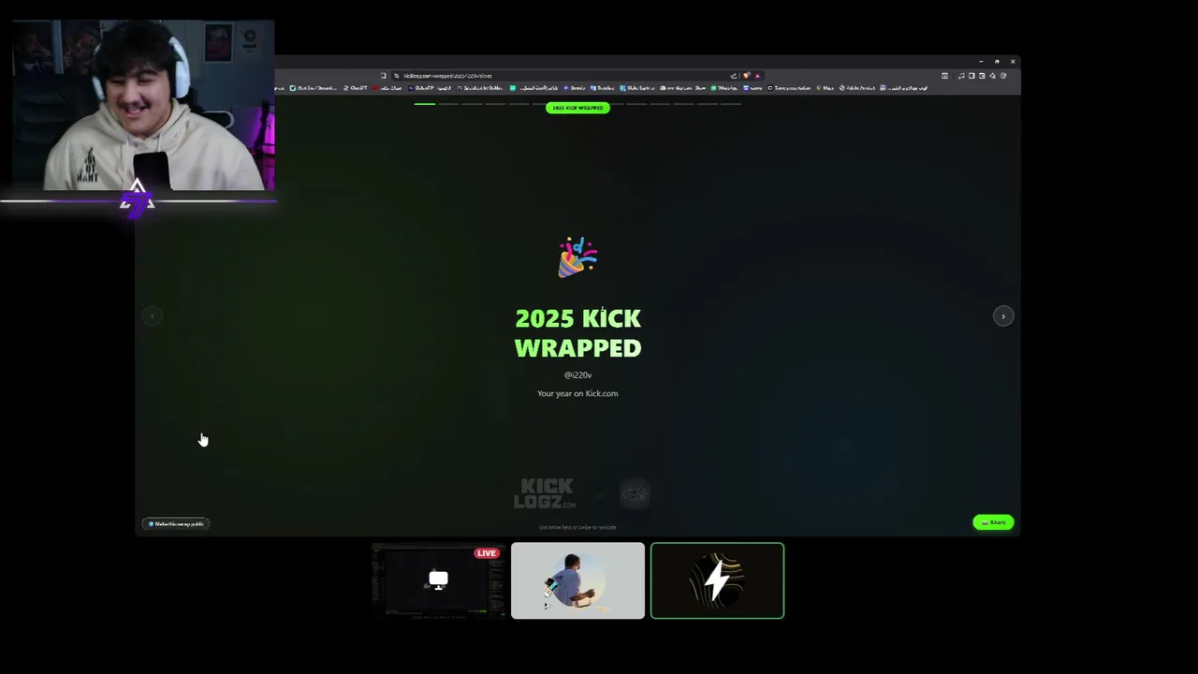
Task: Click the green Share button
Action: pos(993,522)
